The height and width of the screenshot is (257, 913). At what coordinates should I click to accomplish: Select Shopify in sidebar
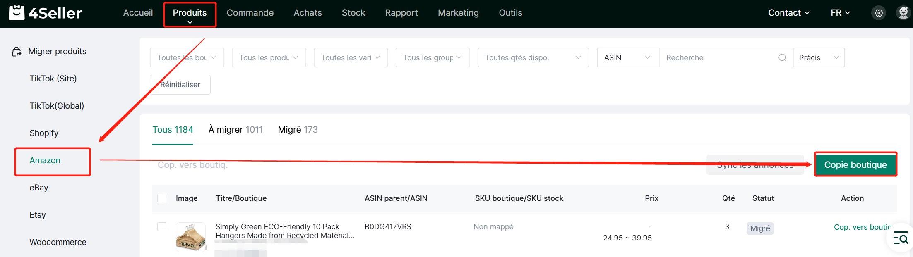coord(44,133)
